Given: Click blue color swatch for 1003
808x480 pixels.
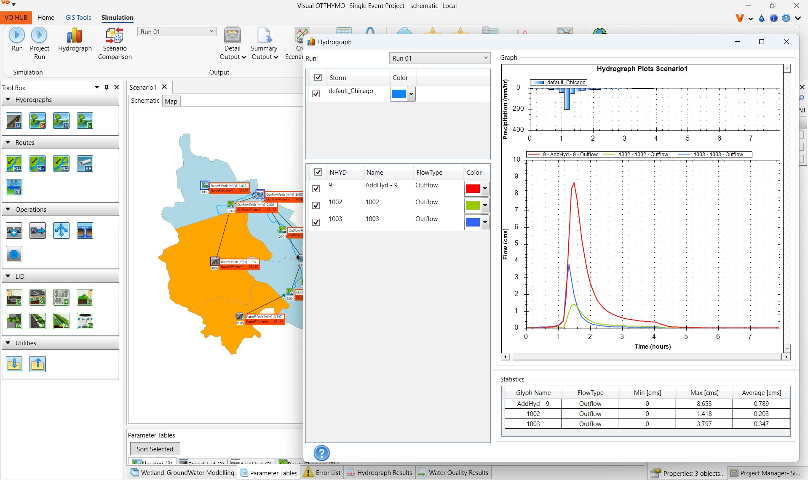Looking at the screenshot, I should (x=473, y=222).
